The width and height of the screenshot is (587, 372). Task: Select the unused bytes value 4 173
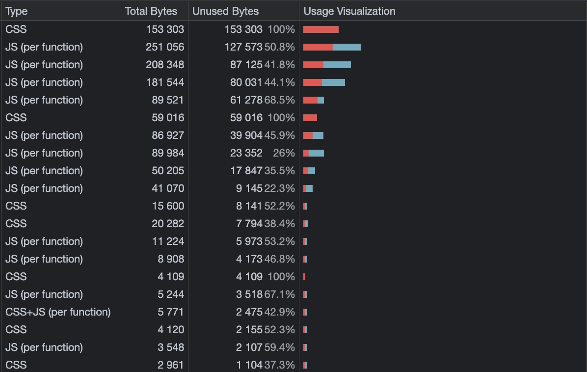coord(249,259)
